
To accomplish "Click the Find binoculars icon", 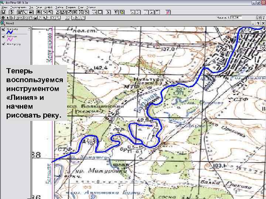I will (39, 12).
